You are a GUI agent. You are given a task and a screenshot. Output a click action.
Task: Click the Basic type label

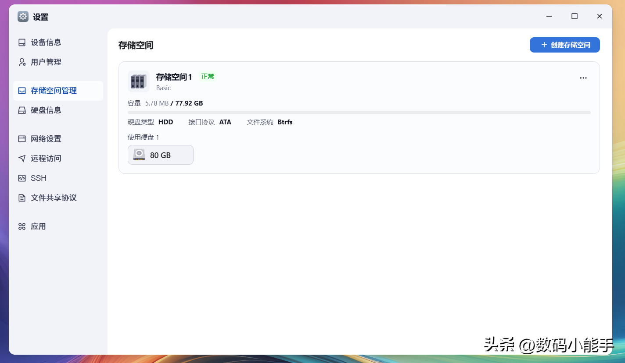(164, 88)
